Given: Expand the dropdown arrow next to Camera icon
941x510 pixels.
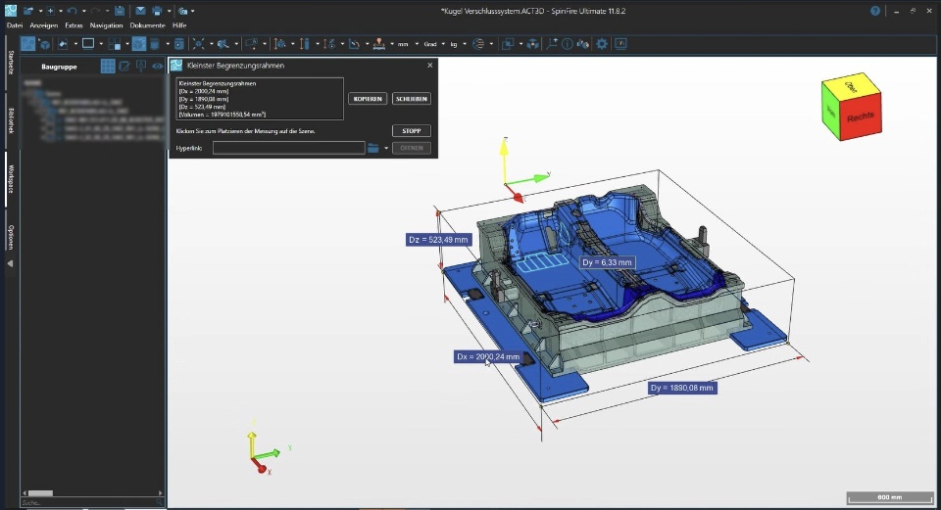Looking at the screenshot, I should coord(193,11).
